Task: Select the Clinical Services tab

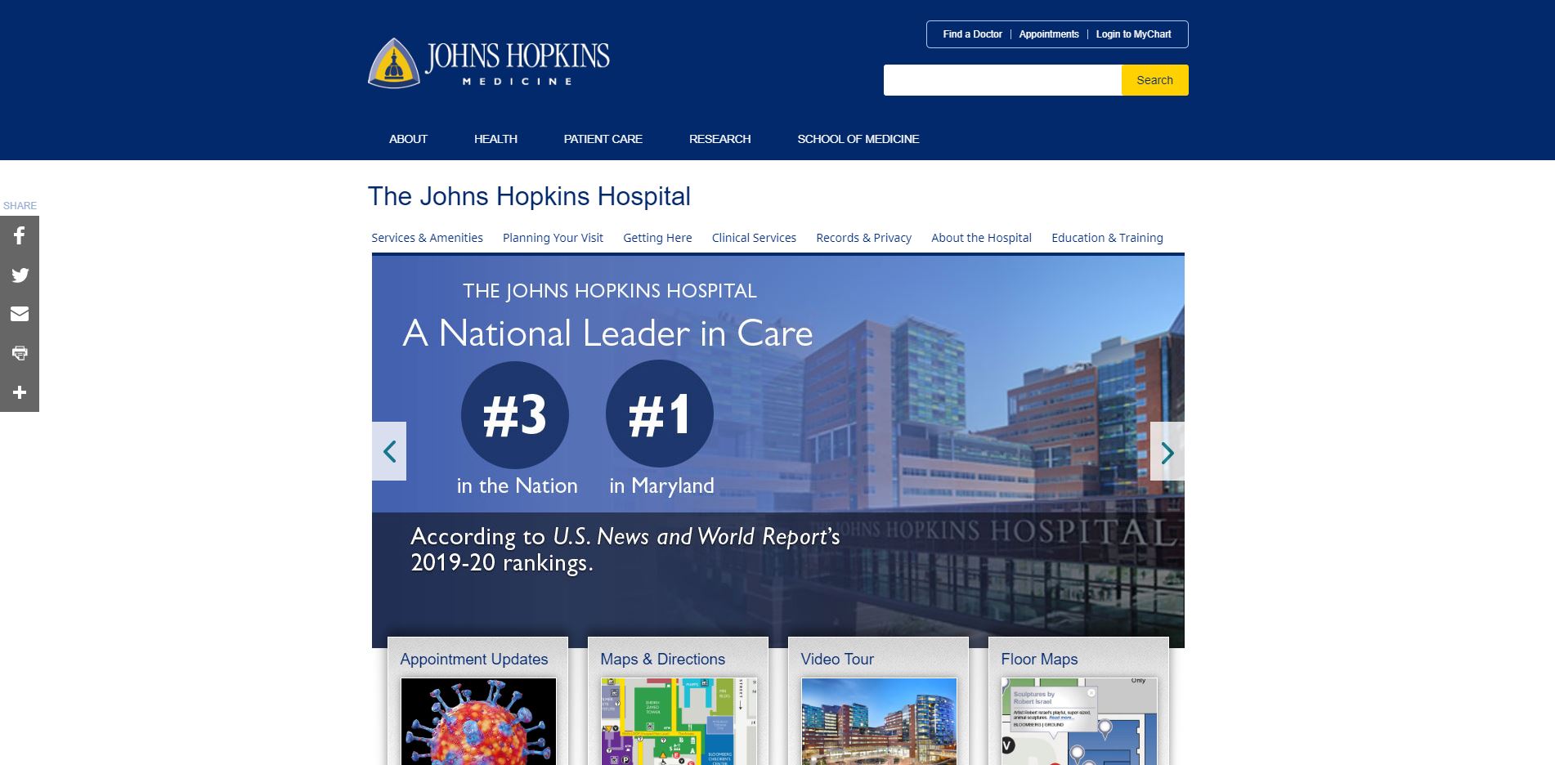Action: click(x=754, y=238)
